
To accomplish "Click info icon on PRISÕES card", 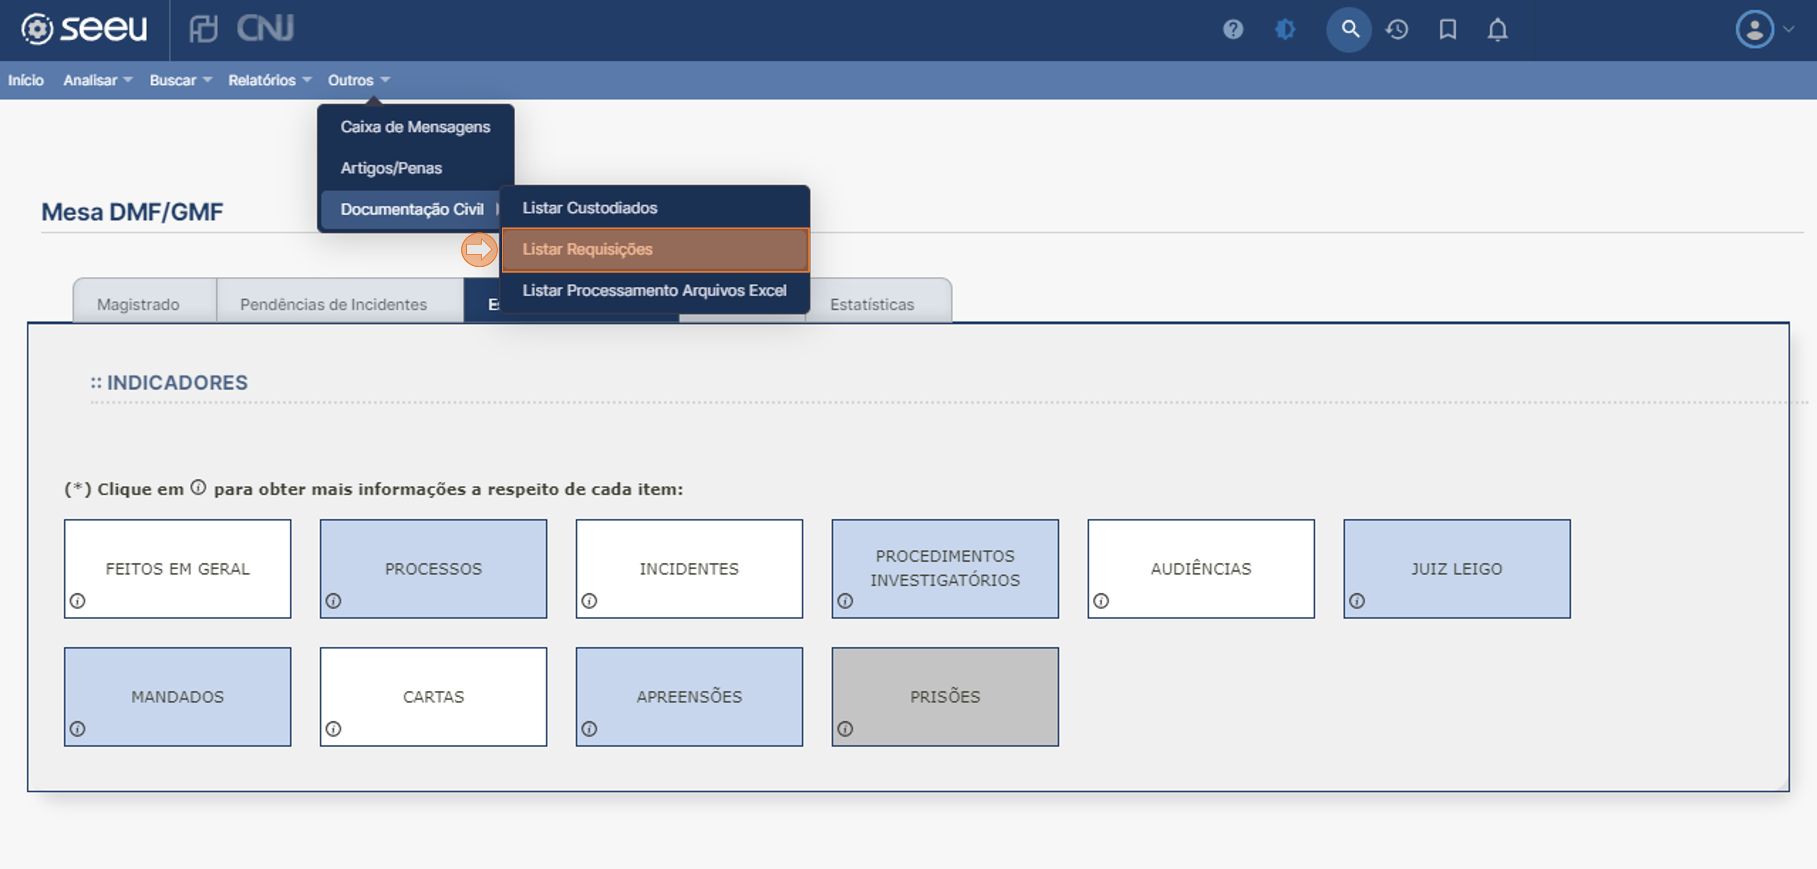I will tap(846, 729).
